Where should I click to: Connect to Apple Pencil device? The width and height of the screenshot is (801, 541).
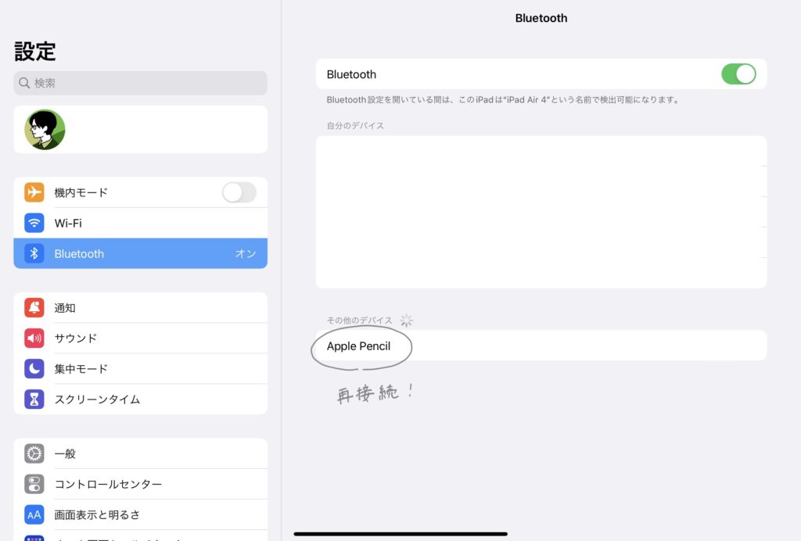pos(541,346)
